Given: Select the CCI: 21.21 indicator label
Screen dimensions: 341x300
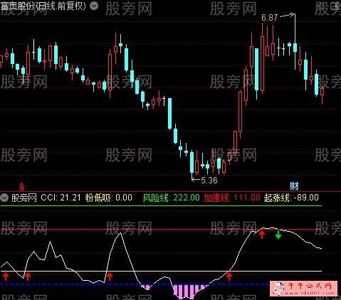Looking at the screenshot, I should point(61,198).
